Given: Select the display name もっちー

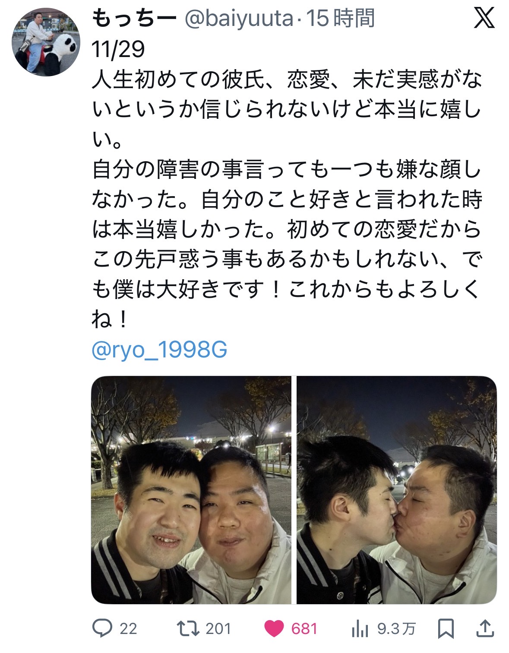Looking at the screenshot, I should click(135, 19).
